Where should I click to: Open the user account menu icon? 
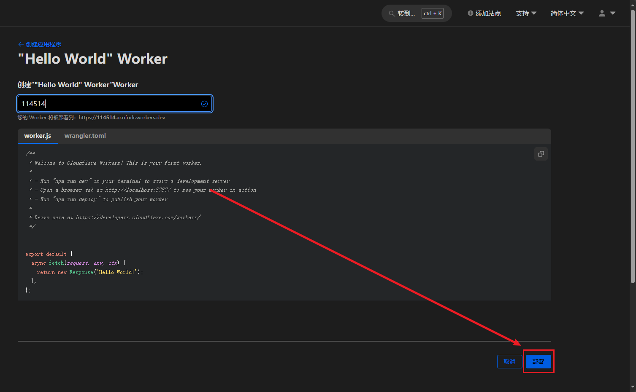click(607, 13)
